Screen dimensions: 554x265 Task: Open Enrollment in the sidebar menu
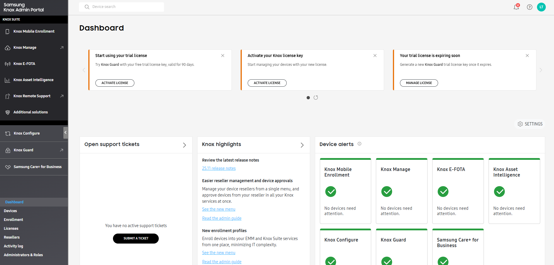34,220
